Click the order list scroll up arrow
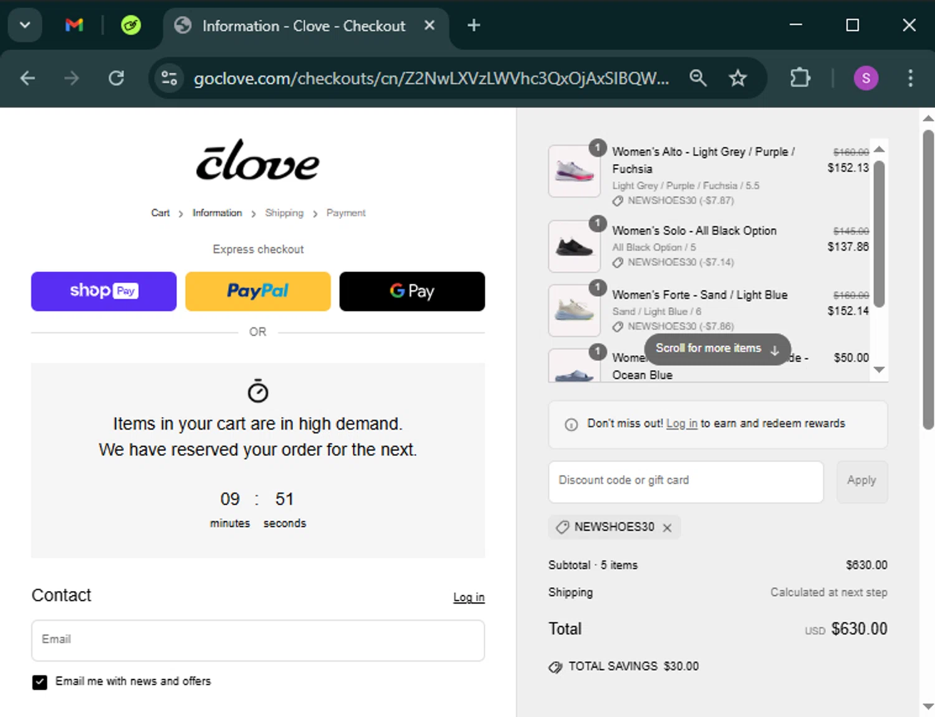The width and height of the screenshot is (935, 717). [x=879, y=149]
